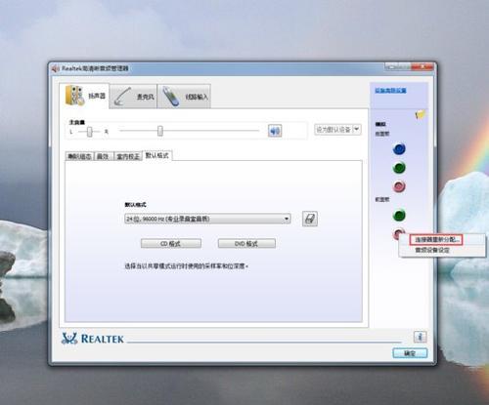Select the Speaker Configuration (喇叭组态) sub-tab
The width and height of the screenshot is (489, 405).
79,156
